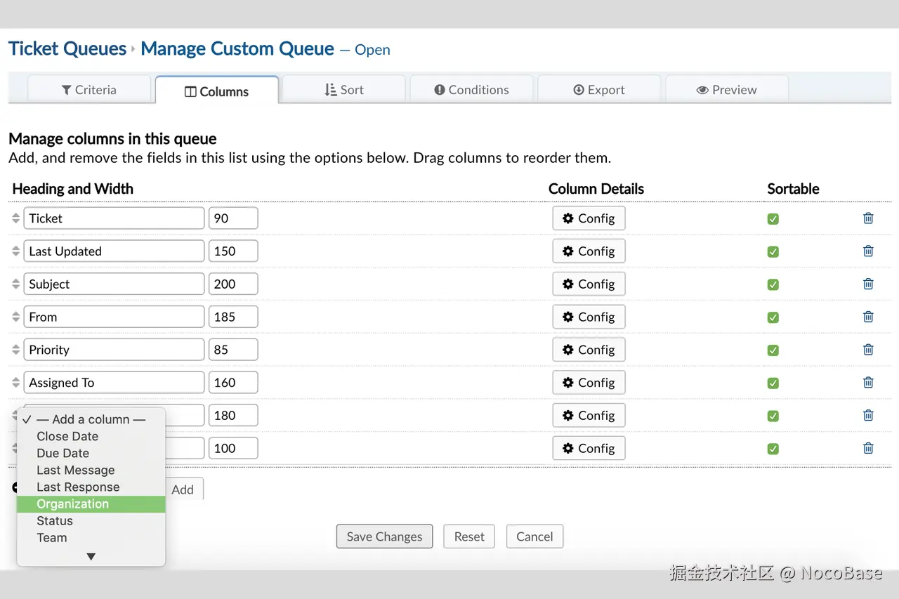
Task: Delete the Ticket column with trash icon
Action: (868, 218)
